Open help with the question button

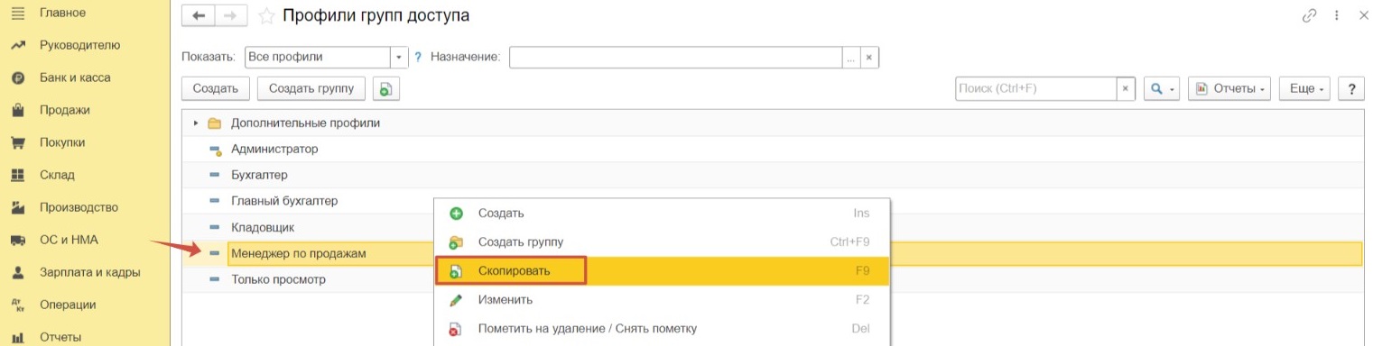pyautogui.click(x=1351, y=88)
